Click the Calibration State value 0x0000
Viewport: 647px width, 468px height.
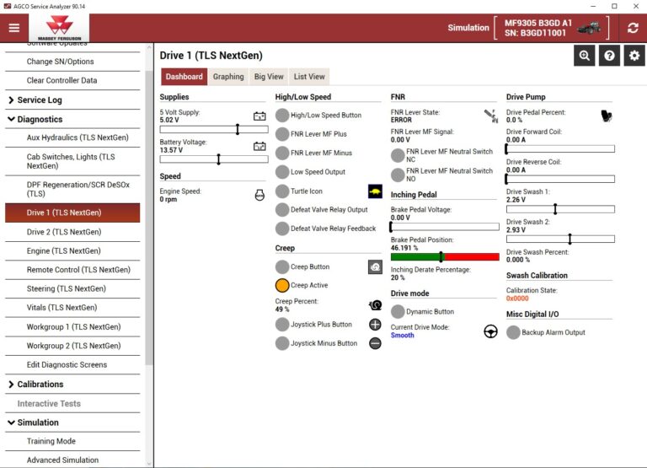click(x=517, y=299)
